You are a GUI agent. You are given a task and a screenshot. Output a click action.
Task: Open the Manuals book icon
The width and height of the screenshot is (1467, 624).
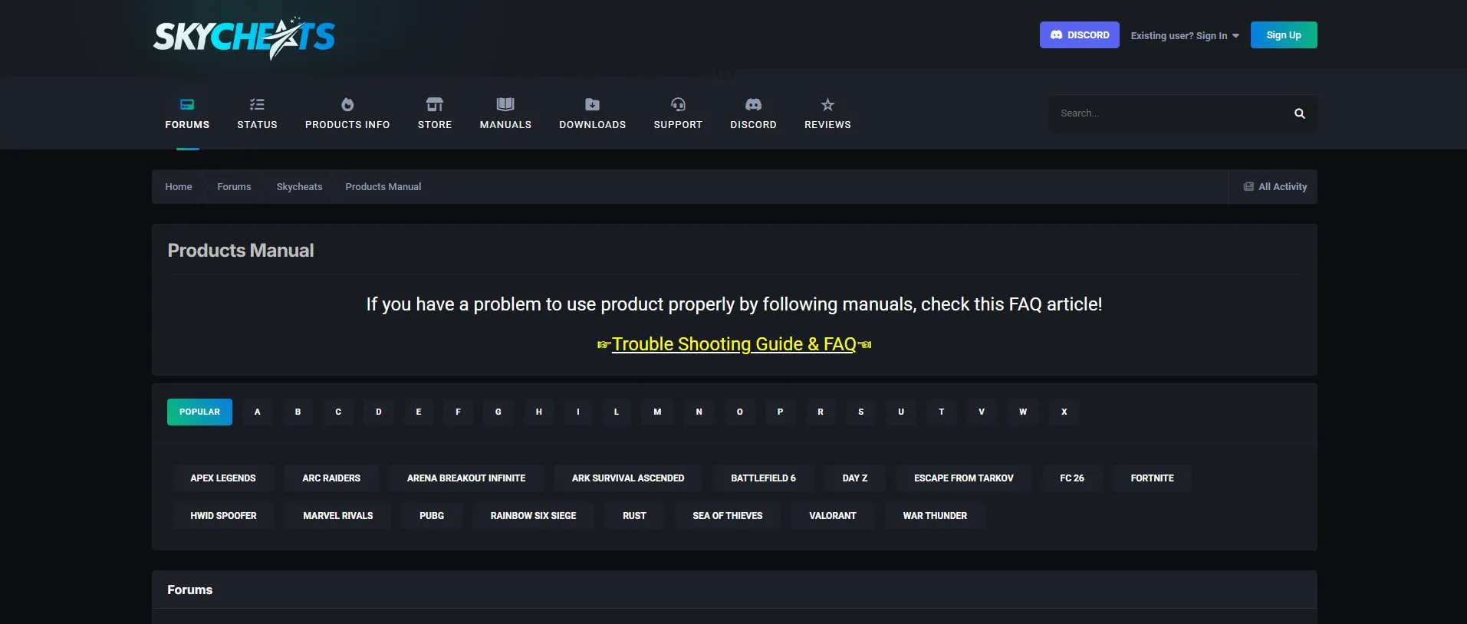[505, 104]
